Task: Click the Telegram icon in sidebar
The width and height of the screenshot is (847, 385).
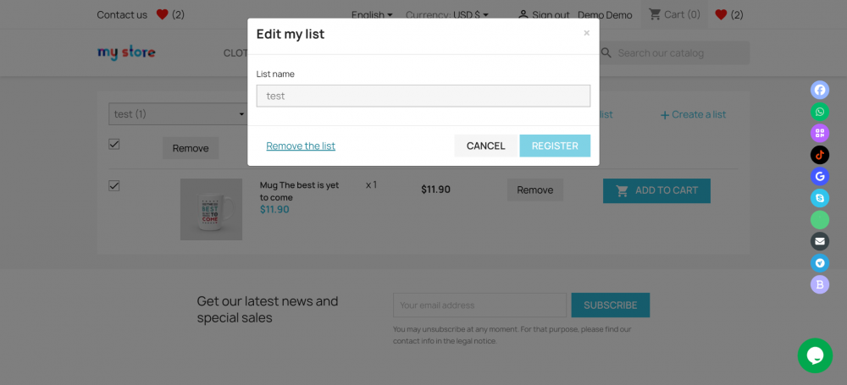Action: (820, 263)
